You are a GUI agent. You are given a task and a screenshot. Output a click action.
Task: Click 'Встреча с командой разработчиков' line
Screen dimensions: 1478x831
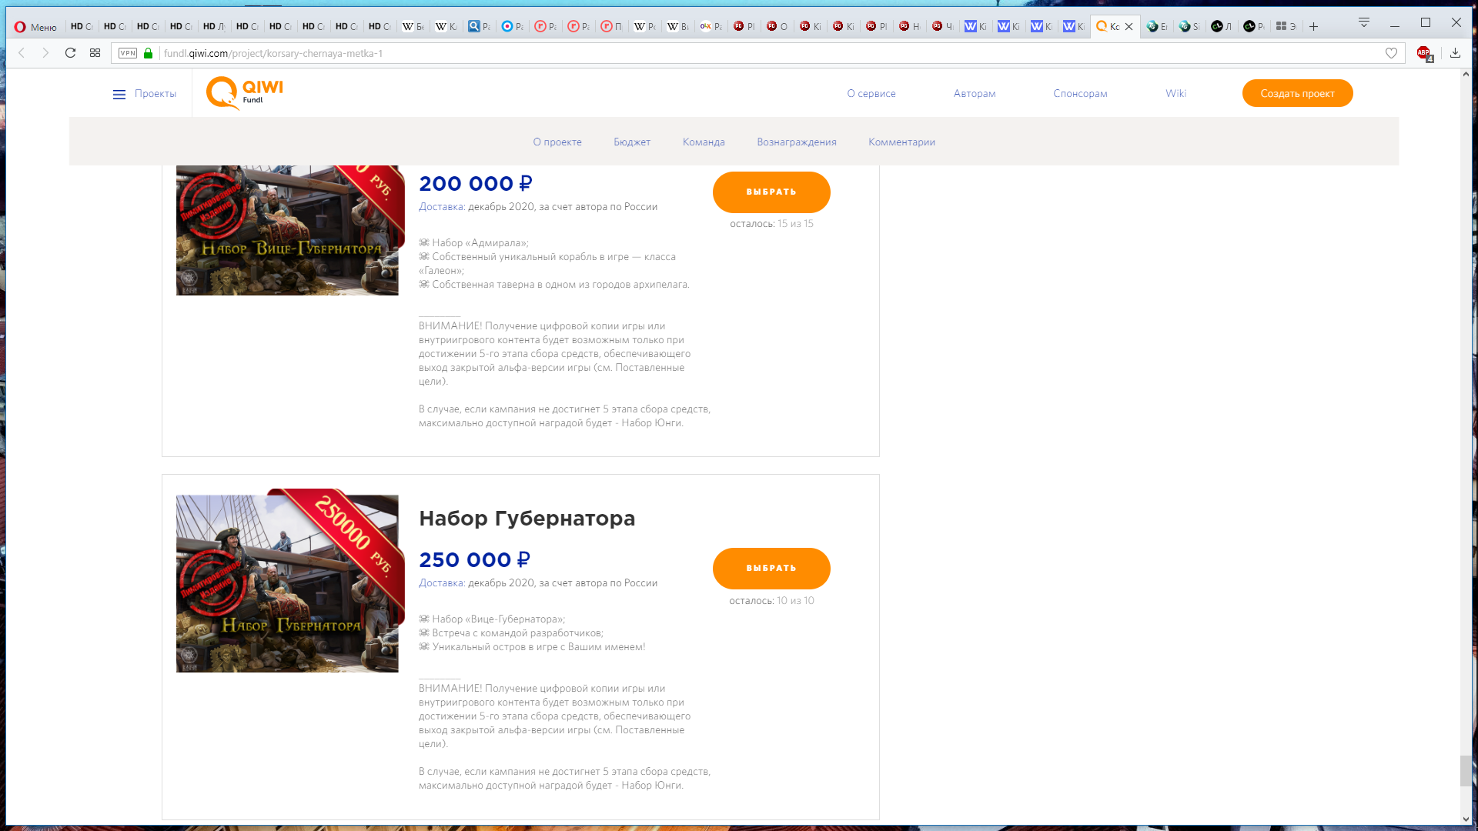[511, 632]
